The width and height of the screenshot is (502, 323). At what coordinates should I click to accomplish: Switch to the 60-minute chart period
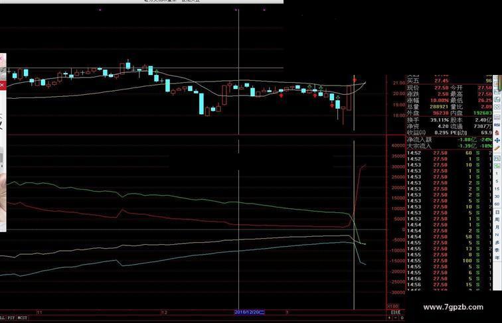pos(497,204)
